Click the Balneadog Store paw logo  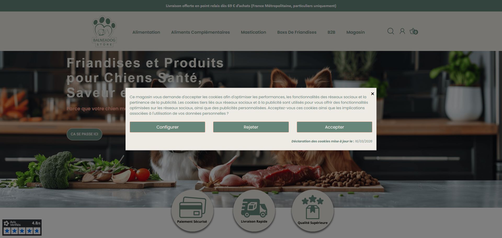pos(104,31)
